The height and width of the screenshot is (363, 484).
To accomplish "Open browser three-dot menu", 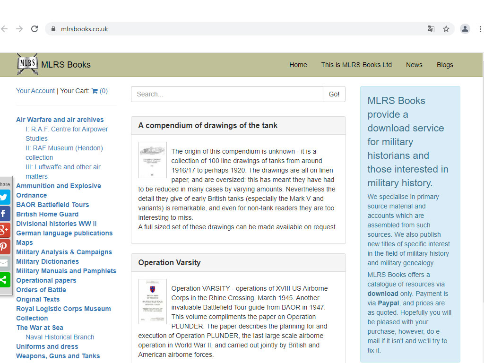I will coord(480,29).
